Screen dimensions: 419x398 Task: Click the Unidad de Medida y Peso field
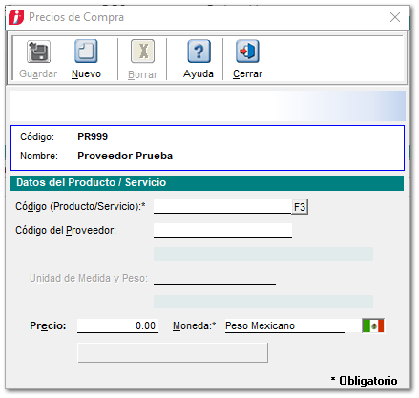(x=215, y=278)
